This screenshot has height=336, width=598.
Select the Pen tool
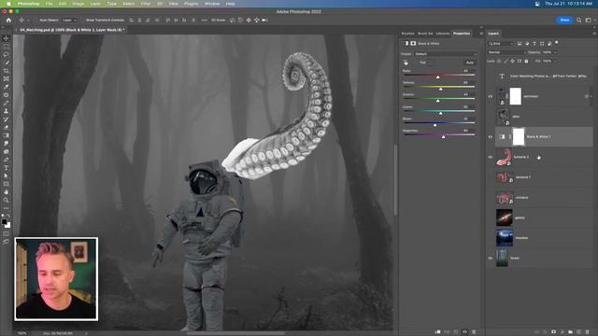point(7,160)
